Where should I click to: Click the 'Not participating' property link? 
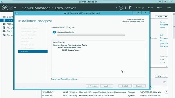[x=164, y=38]
